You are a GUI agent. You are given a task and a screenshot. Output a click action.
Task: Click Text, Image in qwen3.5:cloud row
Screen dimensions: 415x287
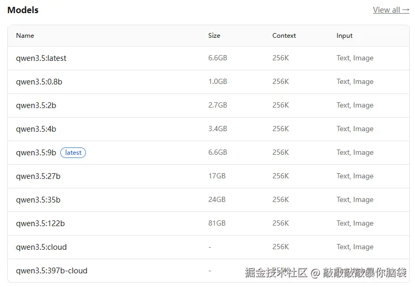coord(355,247)
